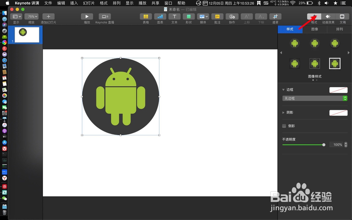
Task: Open Apple TV from the Dock
Action: (5, 137)
